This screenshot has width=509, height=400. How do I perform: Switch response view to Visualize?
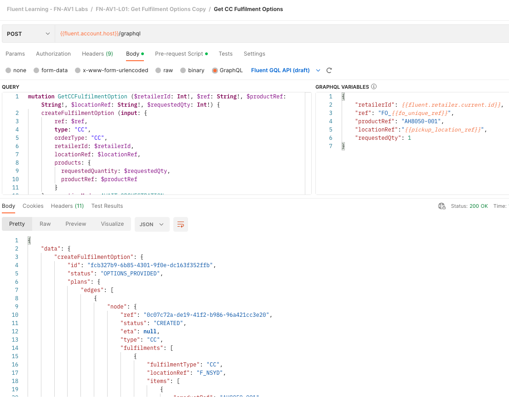[112, 224]
